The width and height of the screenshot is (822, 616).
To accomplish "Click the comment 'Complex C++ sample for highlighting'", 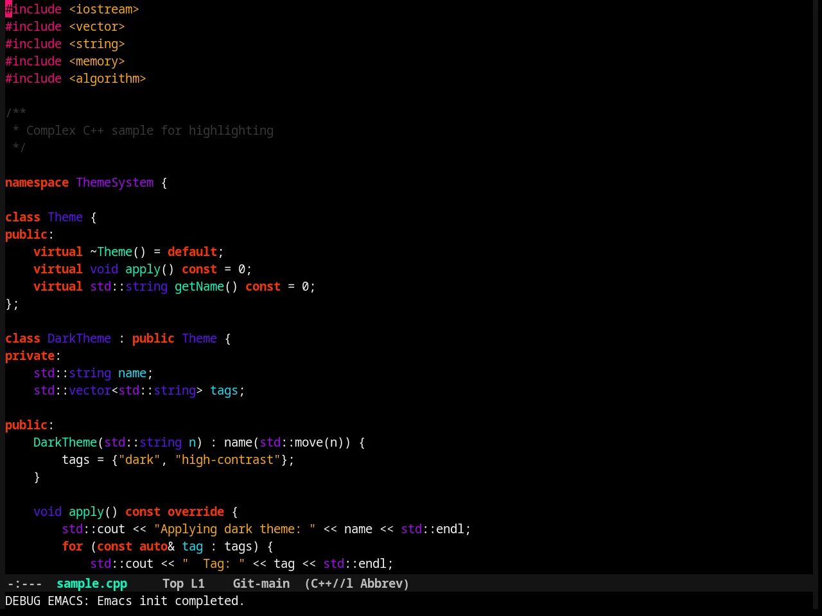I will (150, 130).
